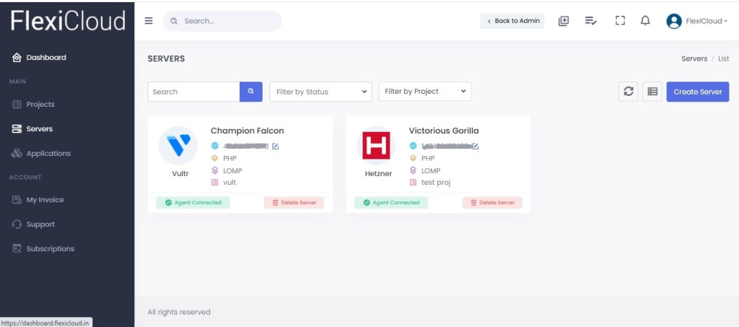Expand the Filter by Project dropdown
This screenshot has height=327, width=739.
click(x=424, y=92)
